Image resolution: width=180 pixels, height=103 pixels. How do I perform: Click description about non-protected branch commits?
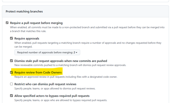pyautogui.click(x=87, y=29)
